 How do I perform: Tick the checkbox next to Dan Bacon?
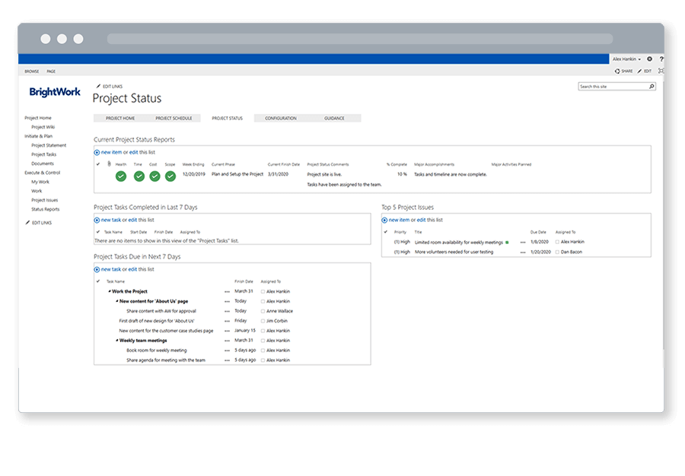click(557, 252)
